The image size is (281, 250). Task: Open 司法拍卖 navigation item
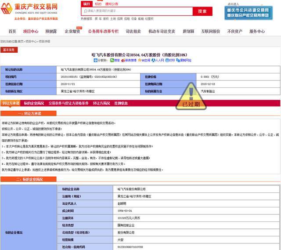[133, 31]
